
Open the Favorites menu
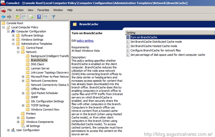pos(43,10)
